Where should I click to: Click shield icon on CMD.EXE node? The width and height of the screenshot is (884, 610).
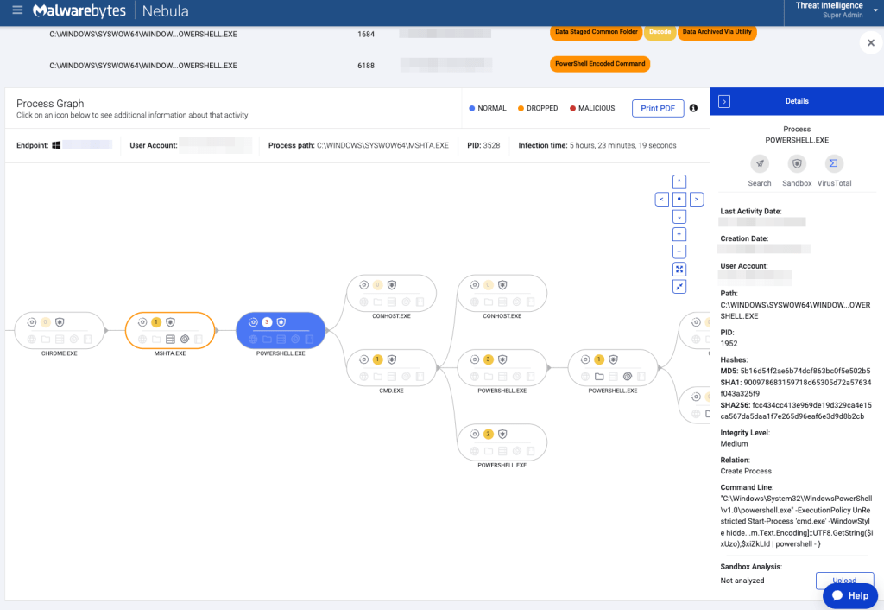(x=392, y=359)
